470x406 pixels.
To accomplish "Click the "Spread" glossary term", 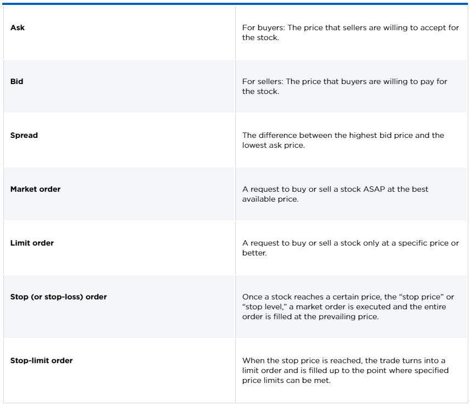I will tap(24, 135).
